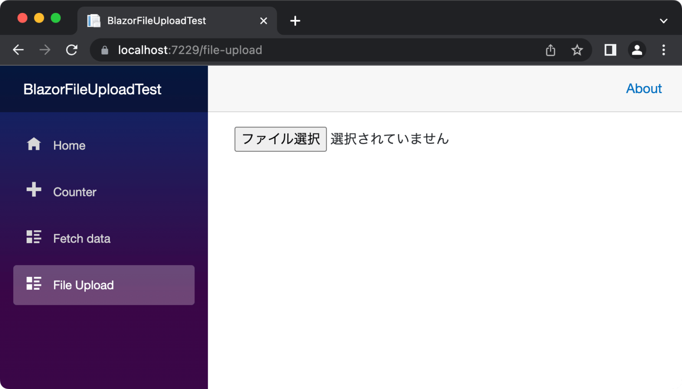Click the browser profile avatar icon
Image resolution: width=682 pixels, height=389 pixels.
637,50
